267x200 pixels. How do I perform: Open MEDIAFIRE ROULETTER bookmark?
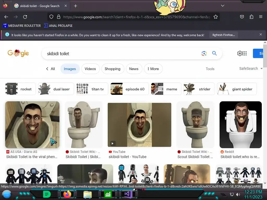22,26
